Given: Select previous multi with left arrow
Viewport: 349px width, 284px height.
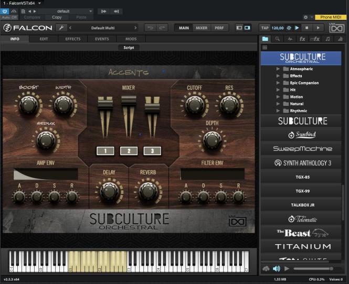Looking at the screenshot, I should point(70,28).
